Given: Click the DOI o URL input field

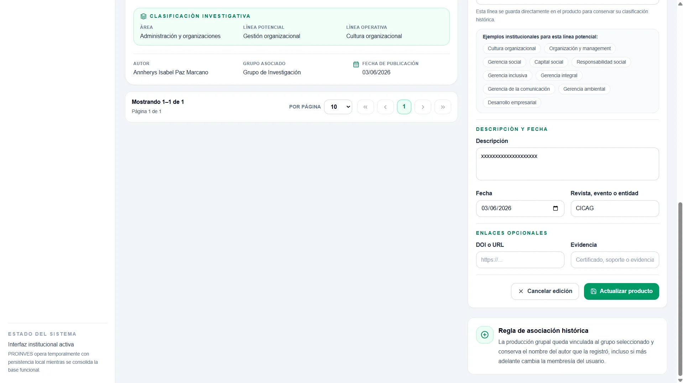Looking at the screenshot, I should click(520, 260).
